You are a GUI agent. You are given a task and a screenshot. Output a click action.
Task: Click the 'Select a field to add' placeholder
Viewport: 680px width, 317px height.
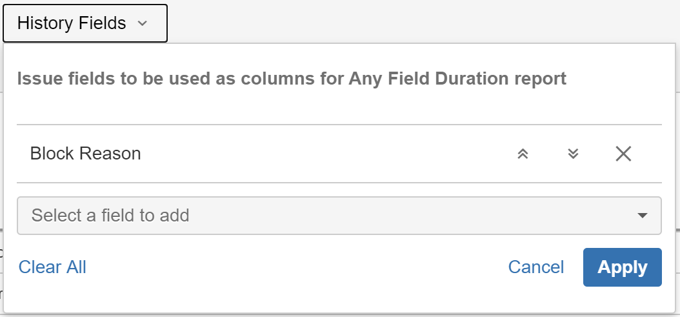point(110,216)
